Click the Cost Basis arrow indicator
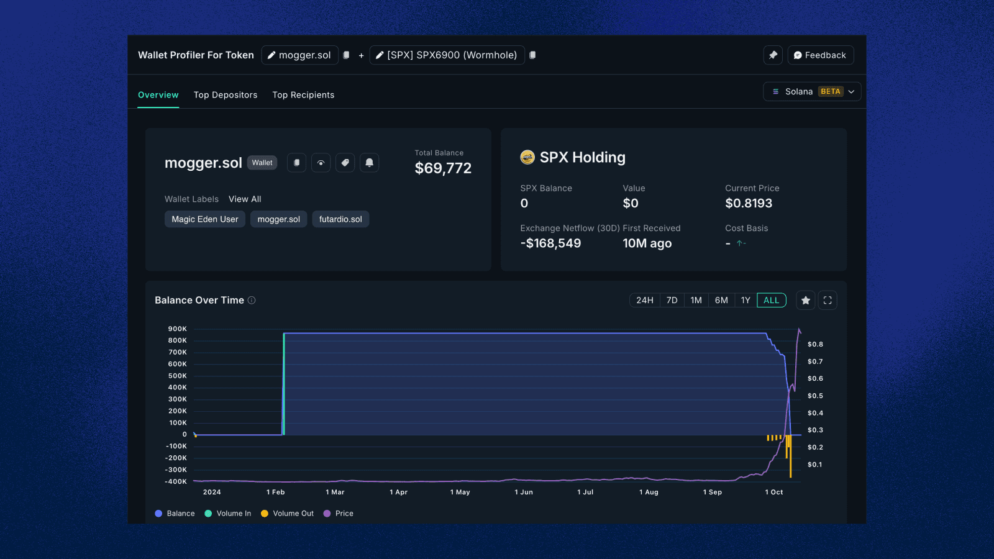Screen dimensions: 994x559 coord(741,243)
